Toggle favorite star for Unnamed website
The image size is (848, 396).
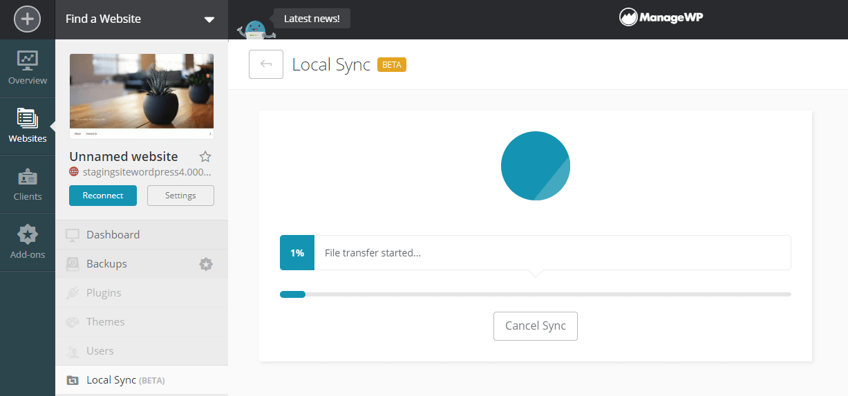[205, 157]
